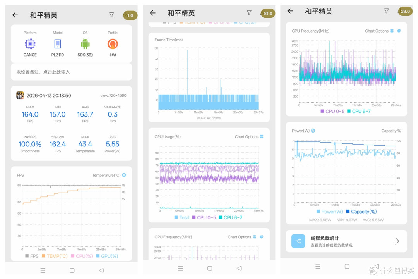Toggle the Power(W) axis indicator
This screenshot has height=279, width=418.
pyautogui.click(x=313, y=131)
